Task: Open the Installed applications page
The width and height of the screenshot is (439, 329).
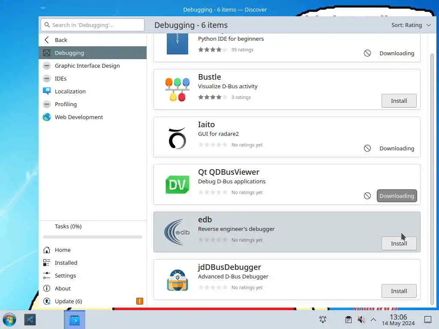Action: coord(93,263)
